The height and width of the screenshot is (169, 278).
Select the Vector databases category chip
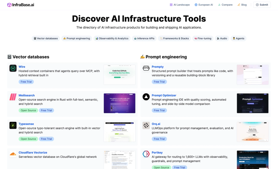pyautogui.click(x=46, y=38)
